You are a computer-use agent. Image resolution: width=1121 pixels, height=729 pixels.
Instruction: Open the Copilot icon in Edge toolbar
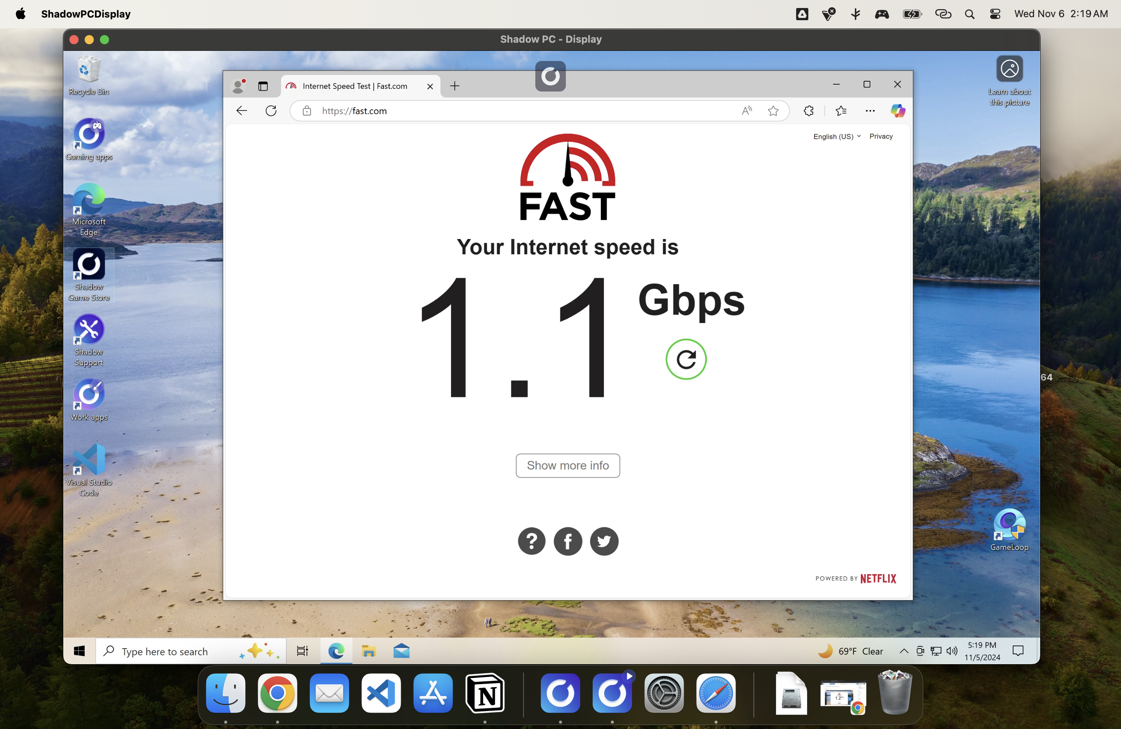[898, 111]
